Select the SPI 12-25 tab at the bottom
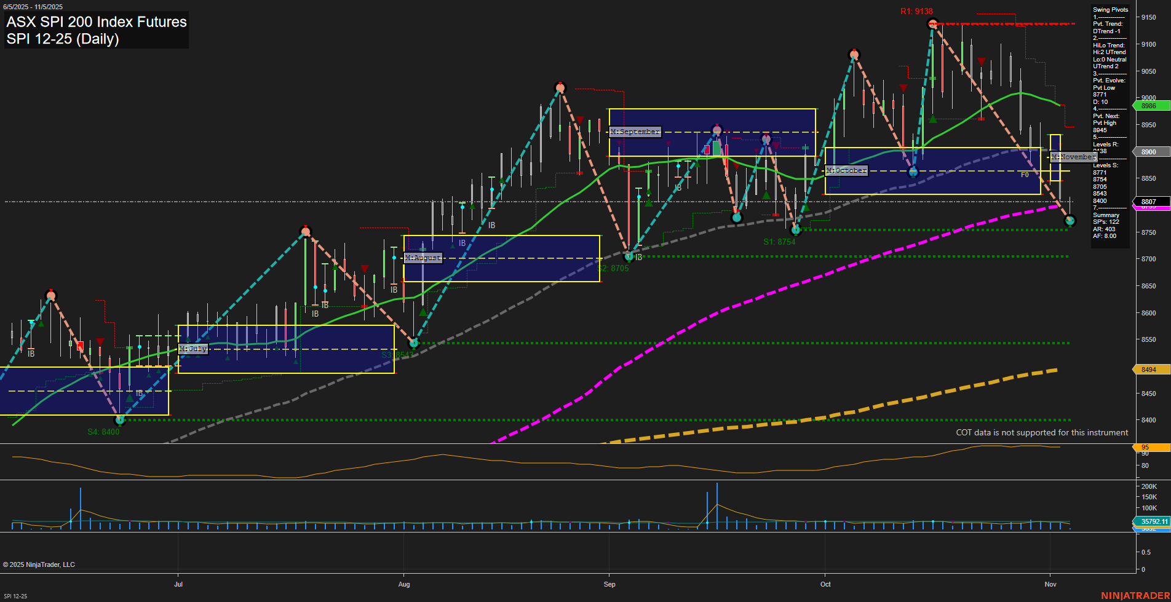This screenshot has height=602, width=1171. (x=15, y=596)
